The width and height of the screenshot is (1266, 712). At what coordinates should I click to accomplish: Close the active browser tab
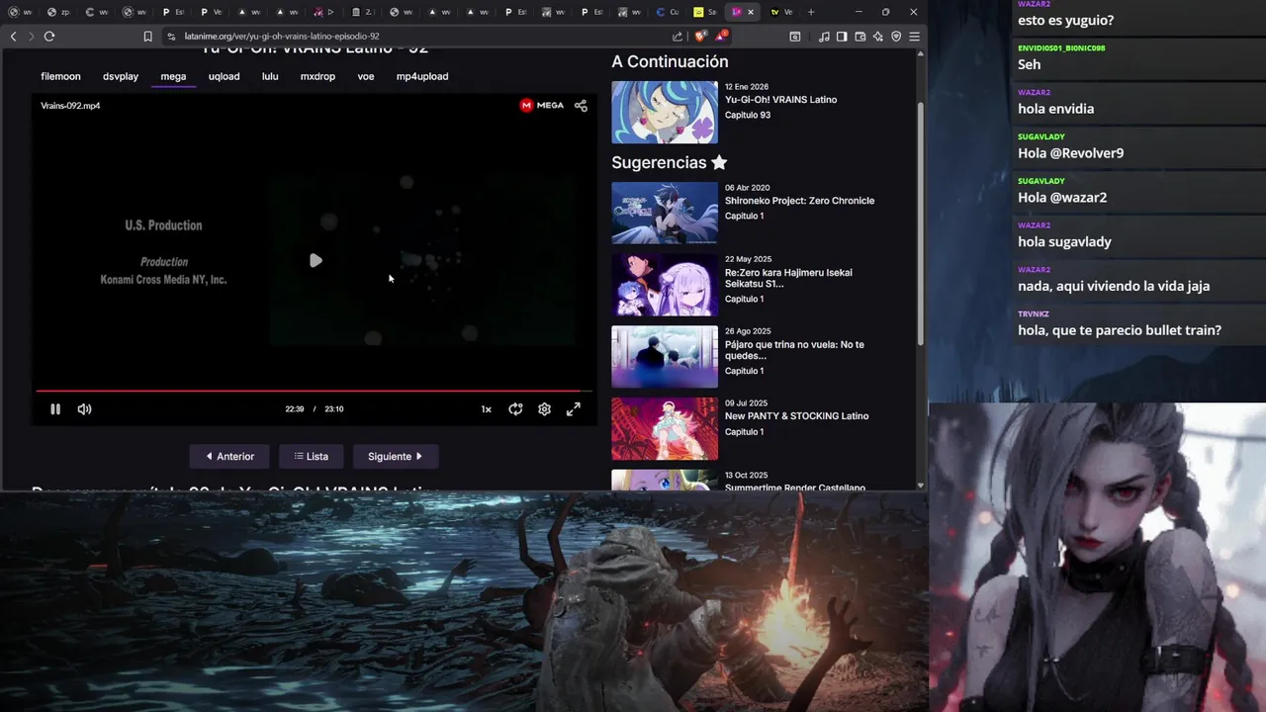click(x=751, y=12)
